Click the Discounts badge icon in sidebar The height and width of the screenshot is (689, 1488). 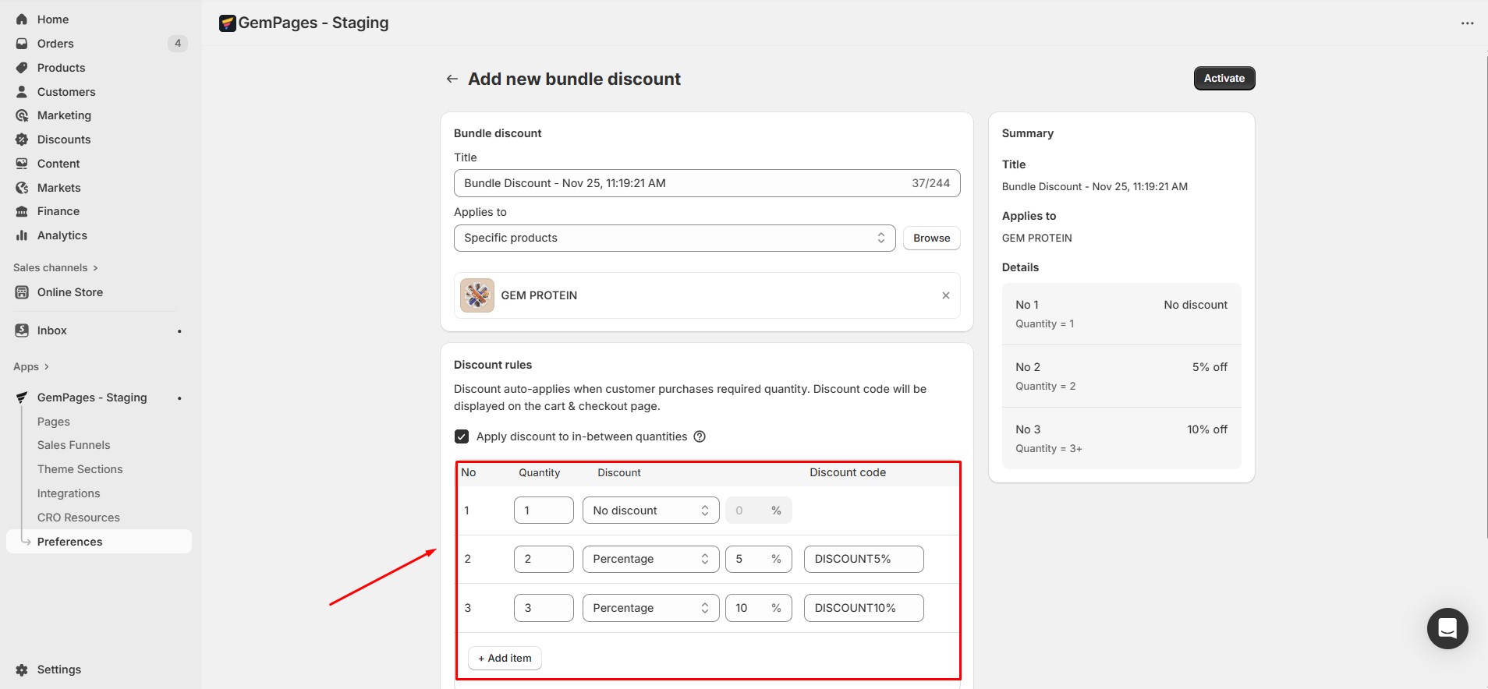[22, 140]
